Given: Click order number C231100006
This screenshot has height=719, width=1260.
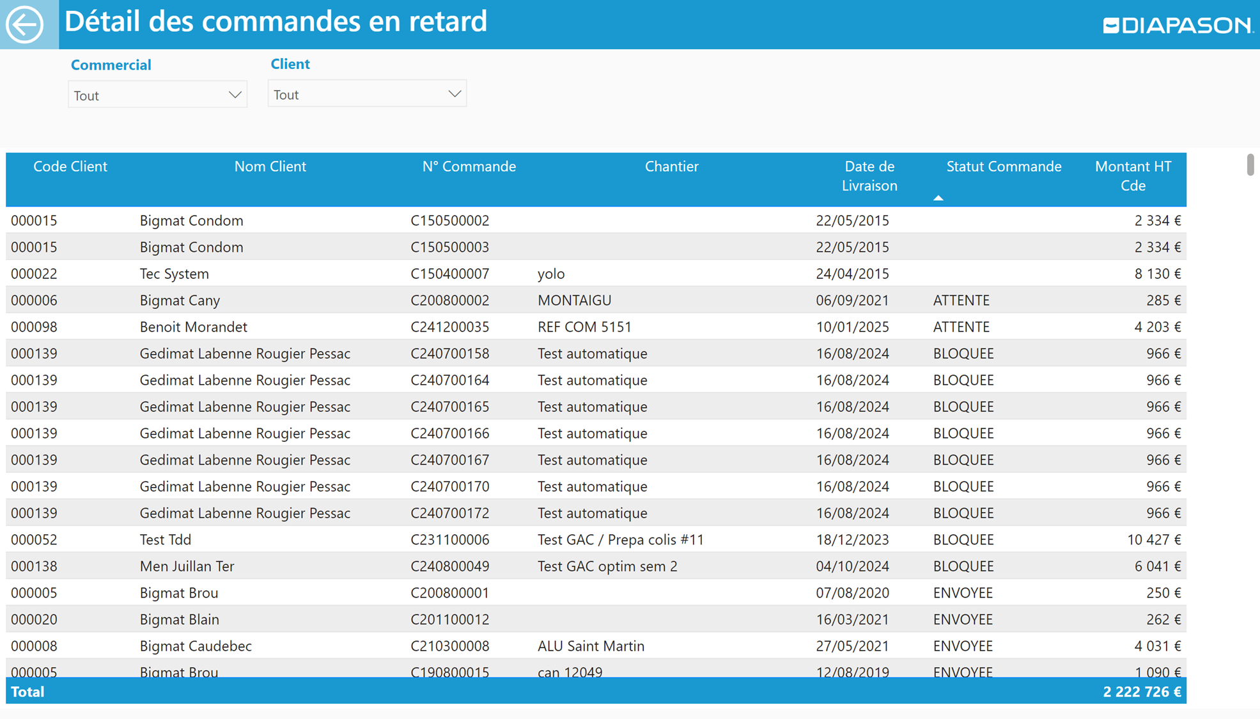Looking at the screenshot, I should (449, 540).
